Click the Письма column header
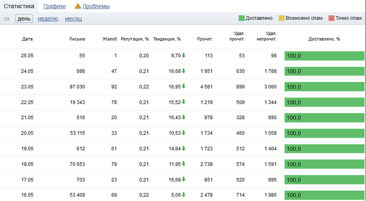366x201 pixels. 77,39
